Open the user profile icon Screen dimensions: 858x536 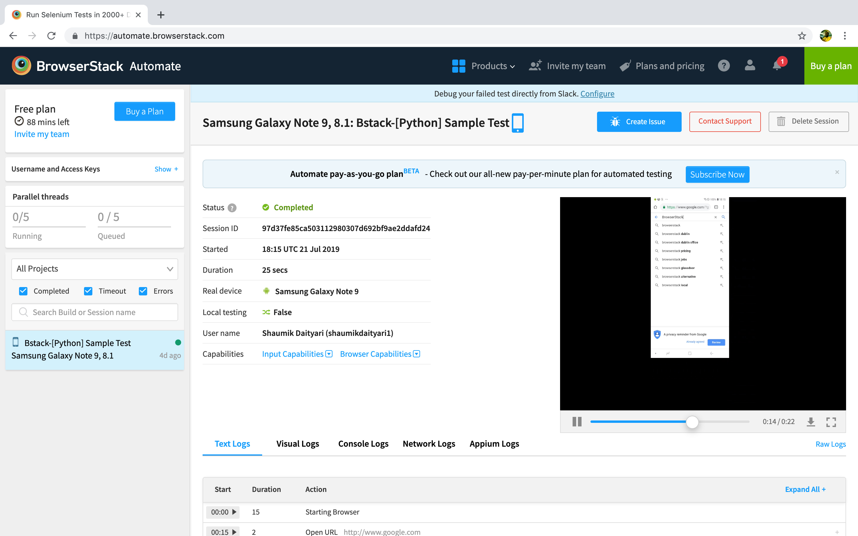point(750,66)
